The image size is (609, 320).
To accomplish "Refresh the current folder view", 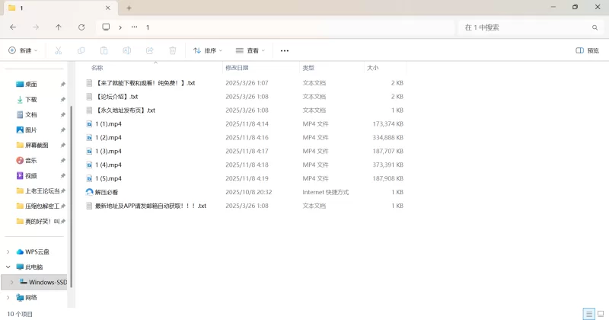I will pos(81,27).
